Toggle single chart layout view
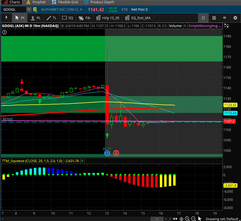 pos(203,18)
